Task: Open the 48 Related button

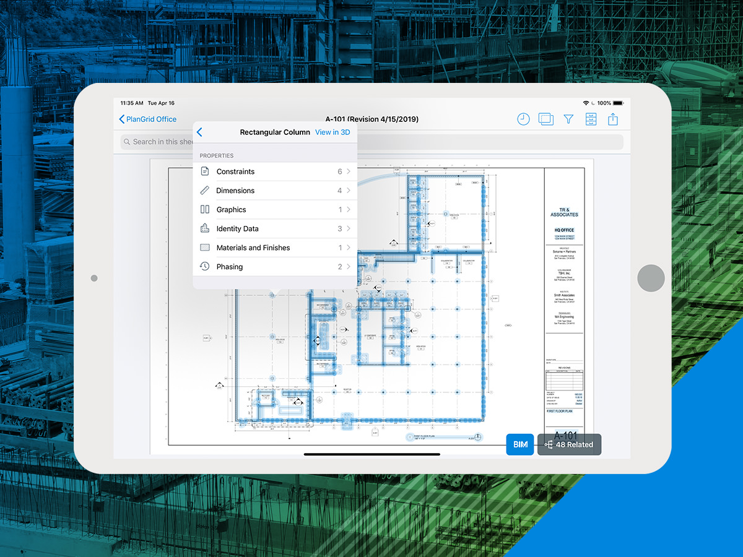Action: coord(569,444)
